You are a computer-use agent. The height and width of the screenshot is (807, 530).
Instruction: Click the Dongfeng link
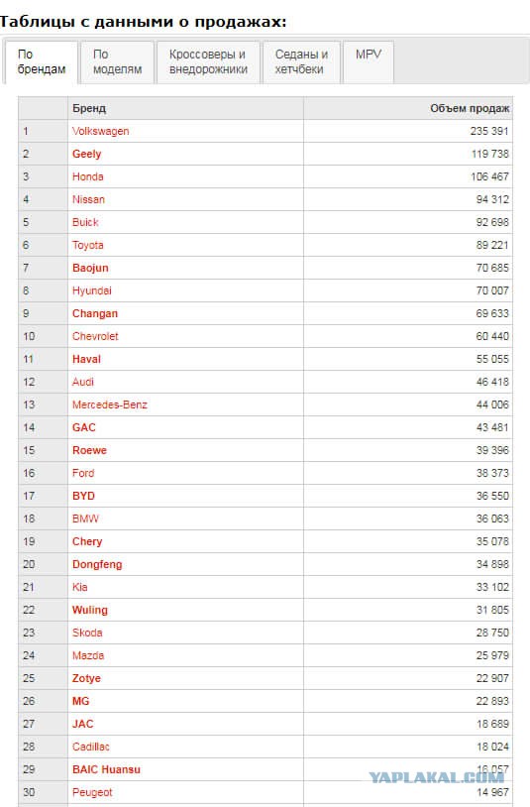[97, 564]
